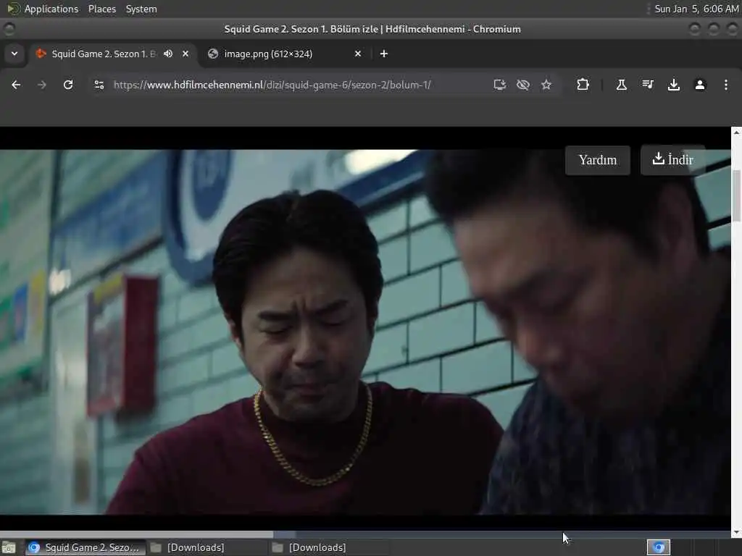Click the clock showing Sun Jan 5
This screenshot has width=742, height=556.
point(696,9)
